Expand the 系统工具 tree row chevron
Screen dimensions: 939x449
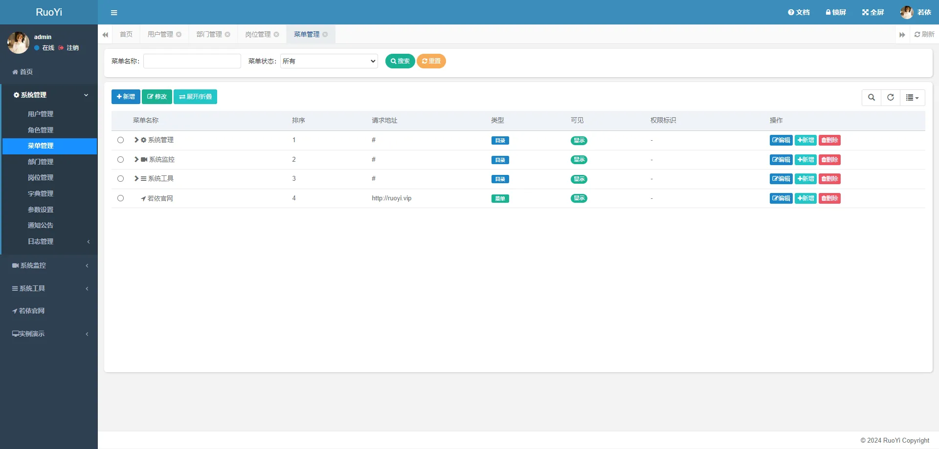(136, 179)
